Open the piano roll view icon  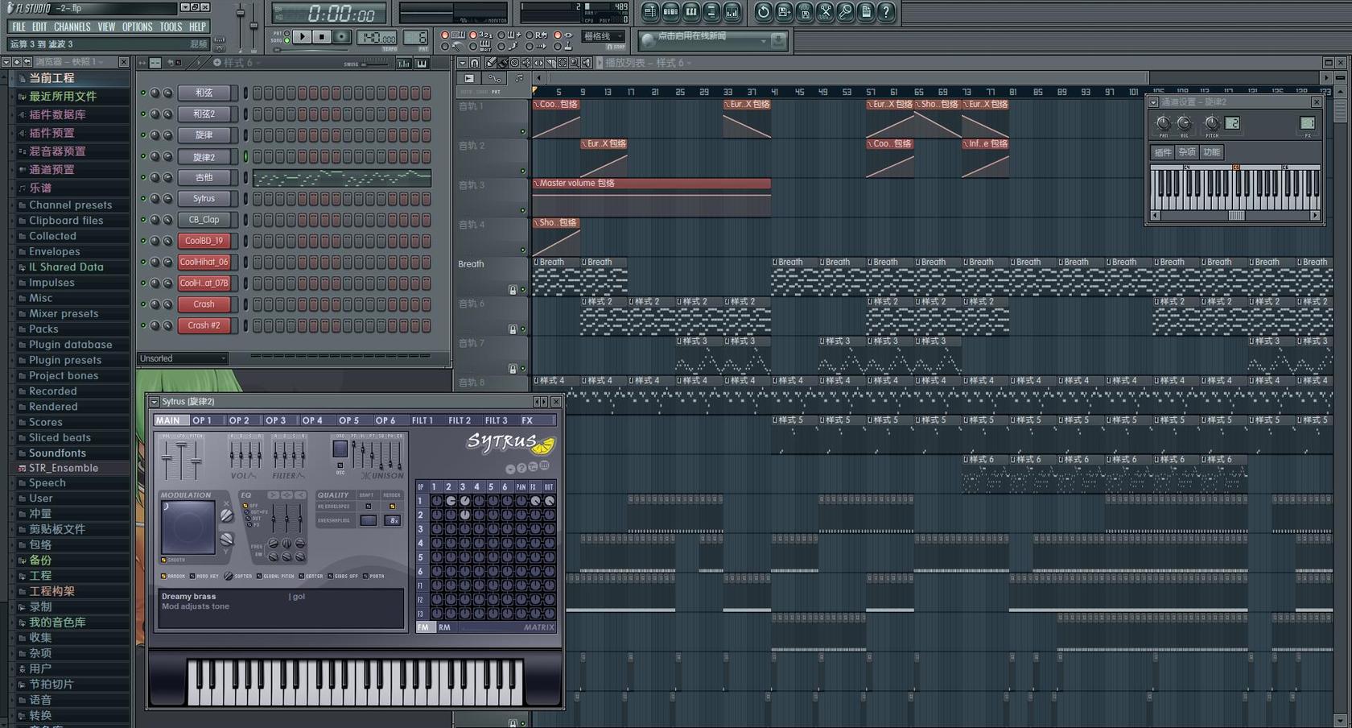point(690,11)
